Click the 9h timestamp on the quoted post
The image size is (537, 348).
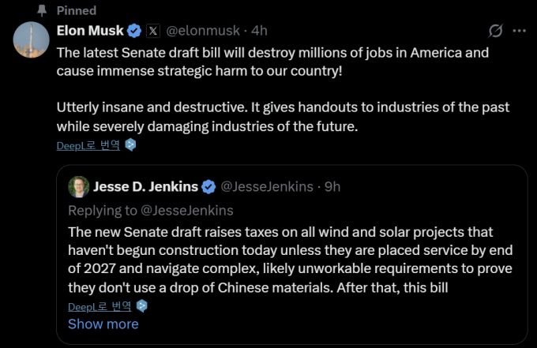pyautogui.click(x=332, y=187)
